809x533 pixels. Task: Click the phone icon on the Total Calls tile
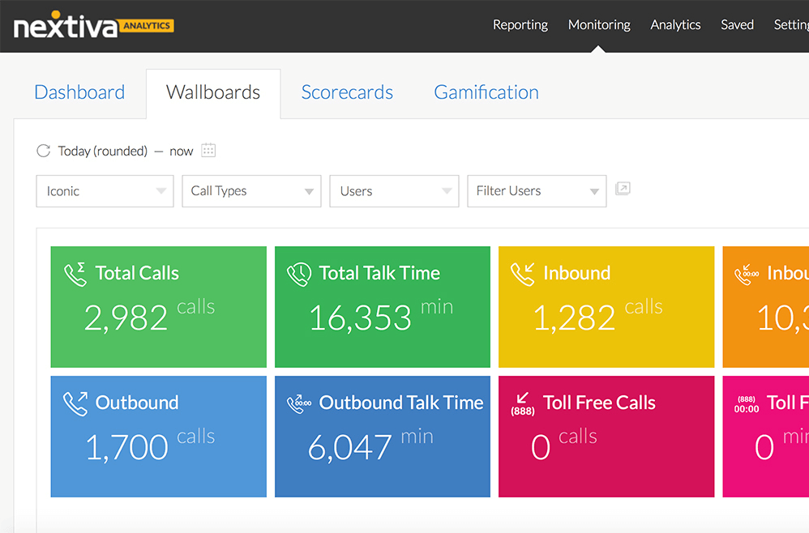(75, 274)
